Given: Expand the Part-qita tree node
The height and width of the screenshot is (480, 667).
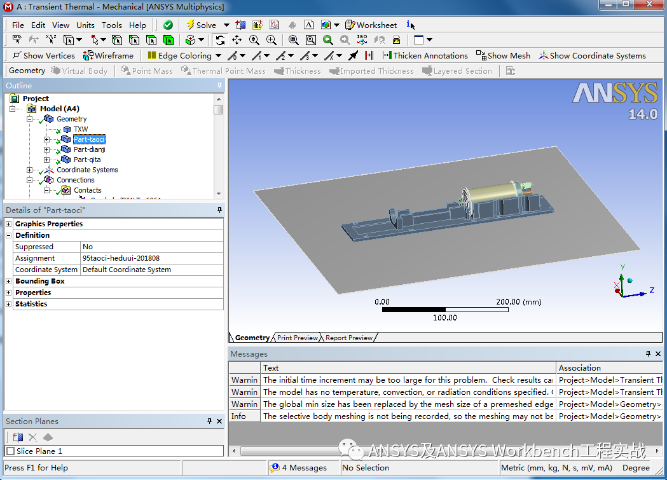Looking at the screenshot, I should click(47, 160).
